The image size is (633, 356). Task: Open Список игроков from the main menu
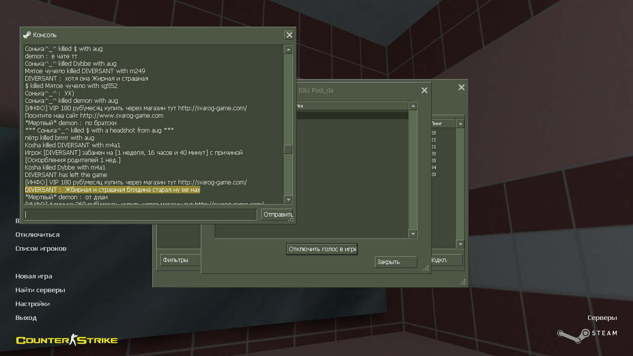coord(41,249)
